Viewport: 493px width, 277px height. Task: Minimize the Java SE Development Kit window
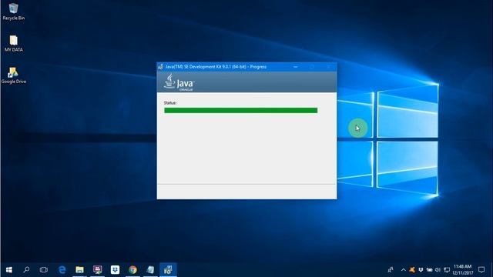296,67
